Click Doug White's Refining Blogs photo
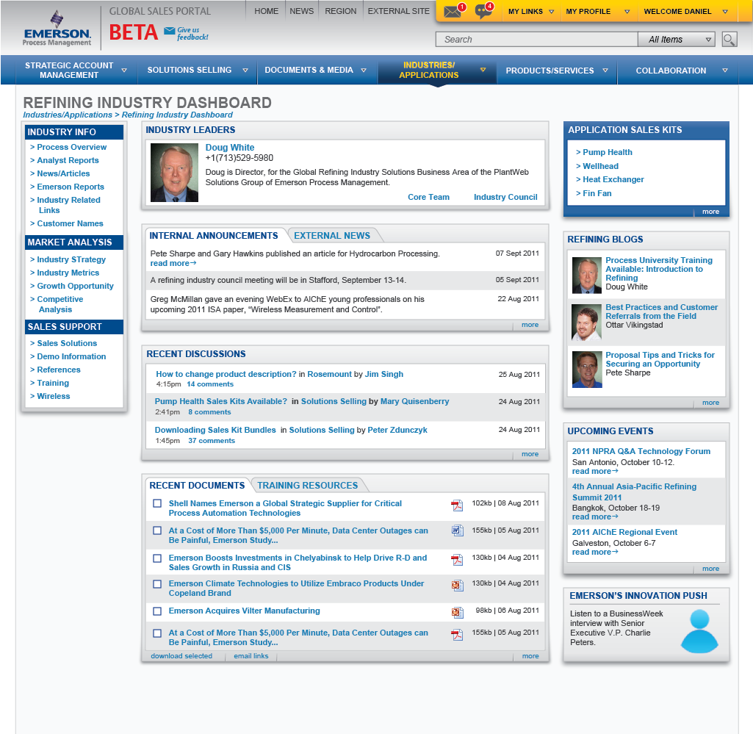This screenshot has width=753, height=734. coord(587,276)
